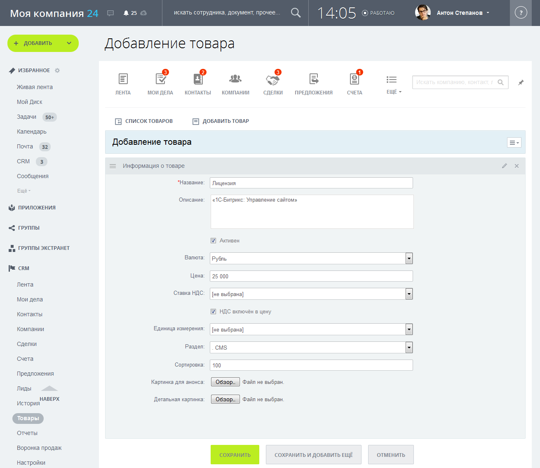Image resolution: width=540 pixels, height=468 pixels.
Task: Open Почта in sidebar
Action: tap(25, 146)
